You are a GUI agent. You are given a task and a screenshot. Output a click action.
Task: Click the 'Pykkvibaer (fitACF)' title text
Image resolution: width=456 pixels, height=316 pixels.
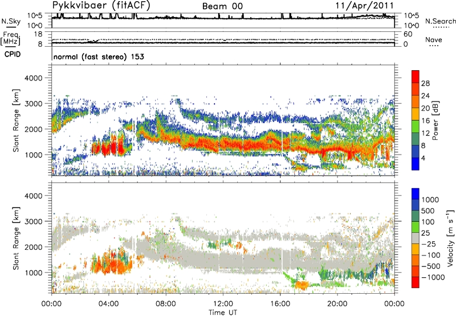(x=101, y=6)
